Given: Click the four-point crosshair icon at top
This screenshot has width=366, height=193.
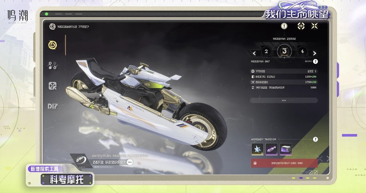Looking at the screenshot, I should coord(301,26).
